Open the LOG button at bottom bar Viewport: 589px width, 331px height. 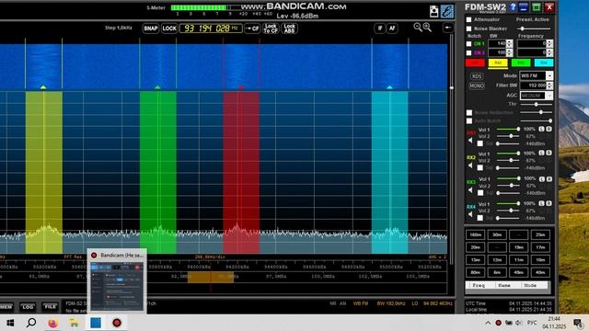pos(28,306)
